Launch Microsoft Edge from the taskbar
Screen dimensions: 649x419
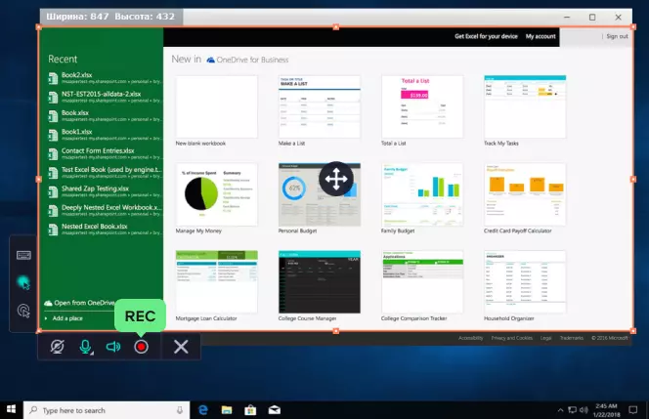click(203, 410)
